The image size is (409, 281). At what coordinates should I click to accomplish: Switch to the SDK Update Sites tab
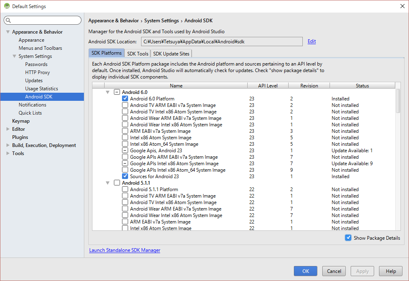(171, 53)
